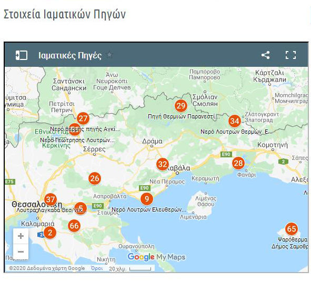
Task: Zoom out with the minus button
Action: pos(21,252)
